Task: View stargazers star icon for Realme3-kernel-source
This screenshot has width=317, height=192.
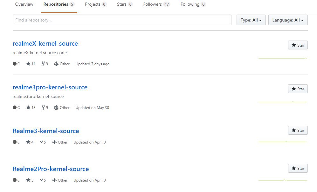Action: [28, 142]
